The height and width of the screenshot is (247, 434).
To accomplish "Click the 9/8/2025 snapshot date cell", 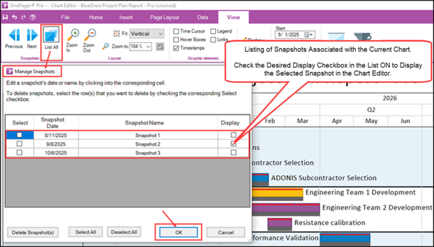I will coord(56,144).
